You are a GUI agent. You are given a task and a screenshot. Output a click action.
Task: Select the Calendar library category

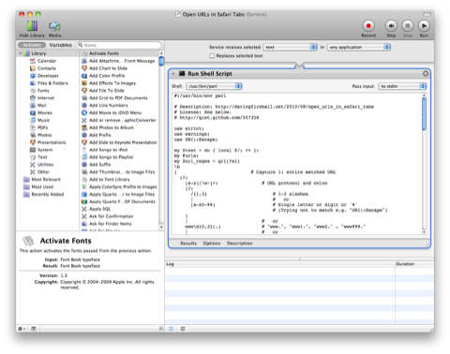point(47,61)
